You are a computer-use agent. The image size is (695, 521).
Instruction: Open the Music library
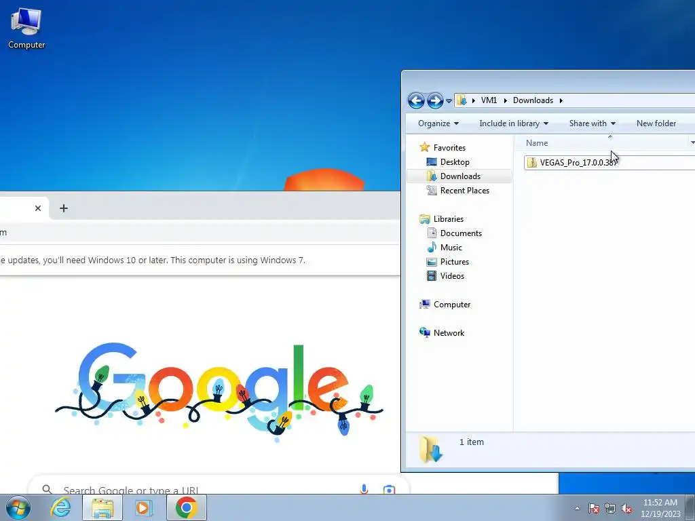pos(451,247)
